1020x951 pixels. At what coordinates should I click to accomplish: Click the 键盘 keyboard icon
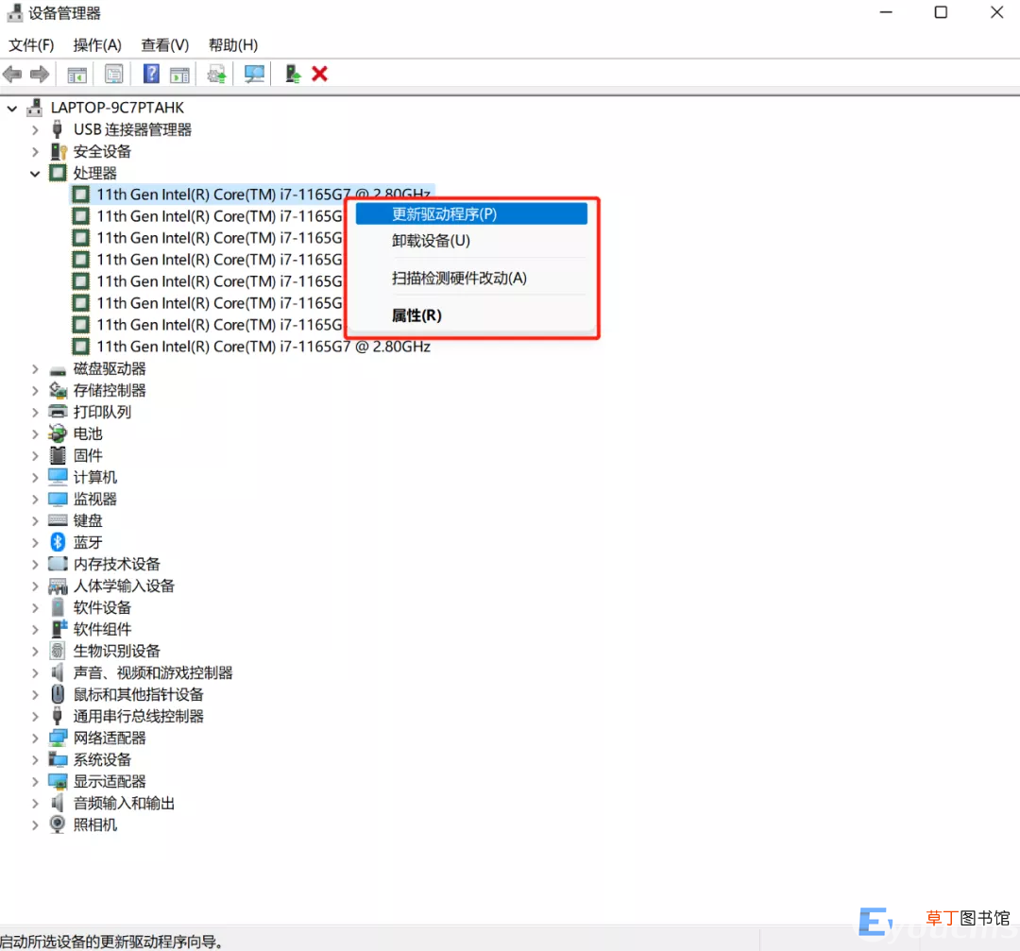(x=58, y=520)
